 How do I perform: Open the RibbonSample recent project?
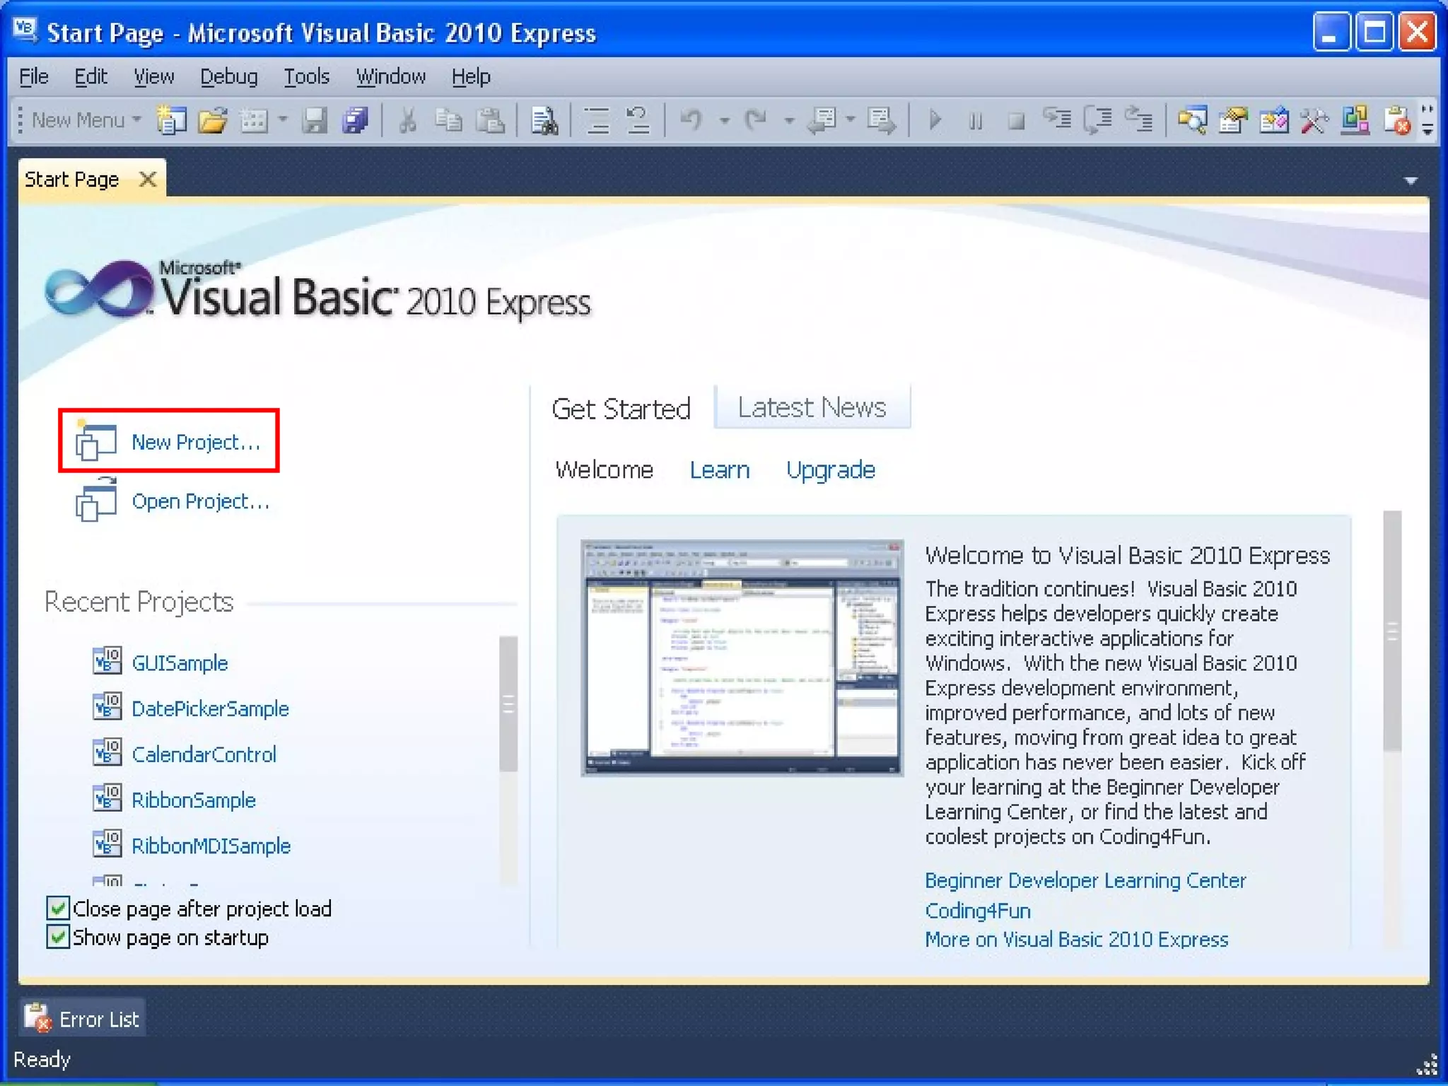pyautogui.click(x=193, y=800)
